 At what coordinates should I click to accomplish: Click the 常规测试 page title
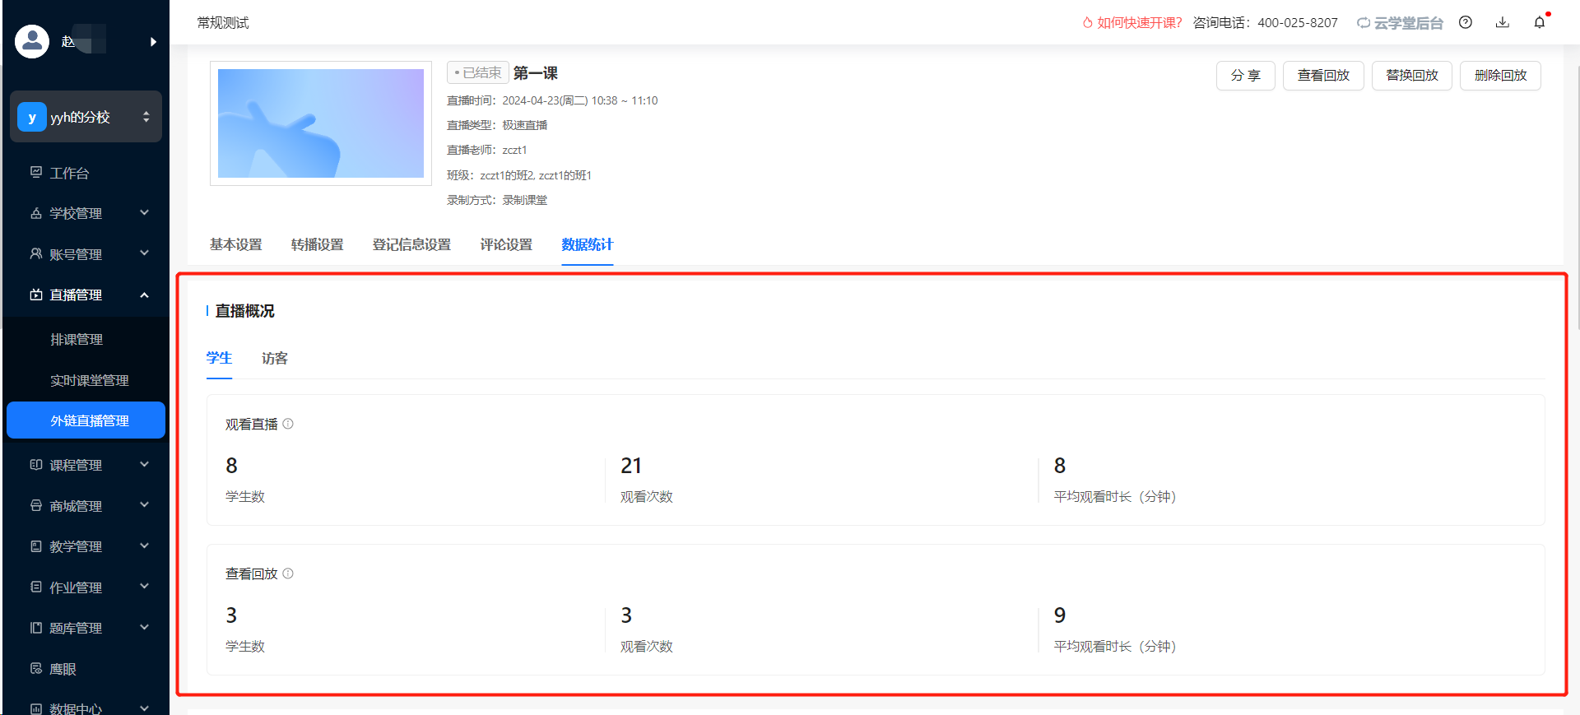coord(223,23)
